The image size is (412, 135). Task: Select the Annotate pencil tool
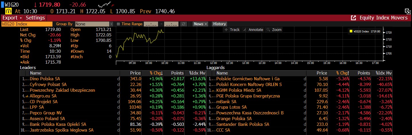pyautogui.click(x=253, y=30)
